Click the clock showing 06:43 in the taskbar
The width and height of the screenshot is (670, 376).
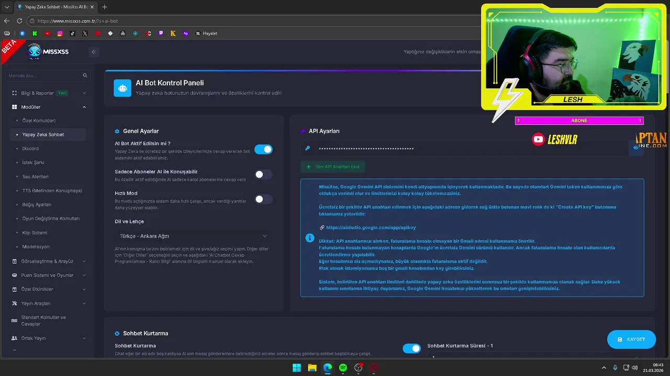tap(654, 368)
